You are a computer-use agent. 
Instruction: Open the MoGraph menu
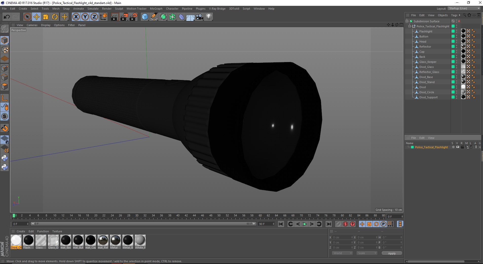(156, 9)
